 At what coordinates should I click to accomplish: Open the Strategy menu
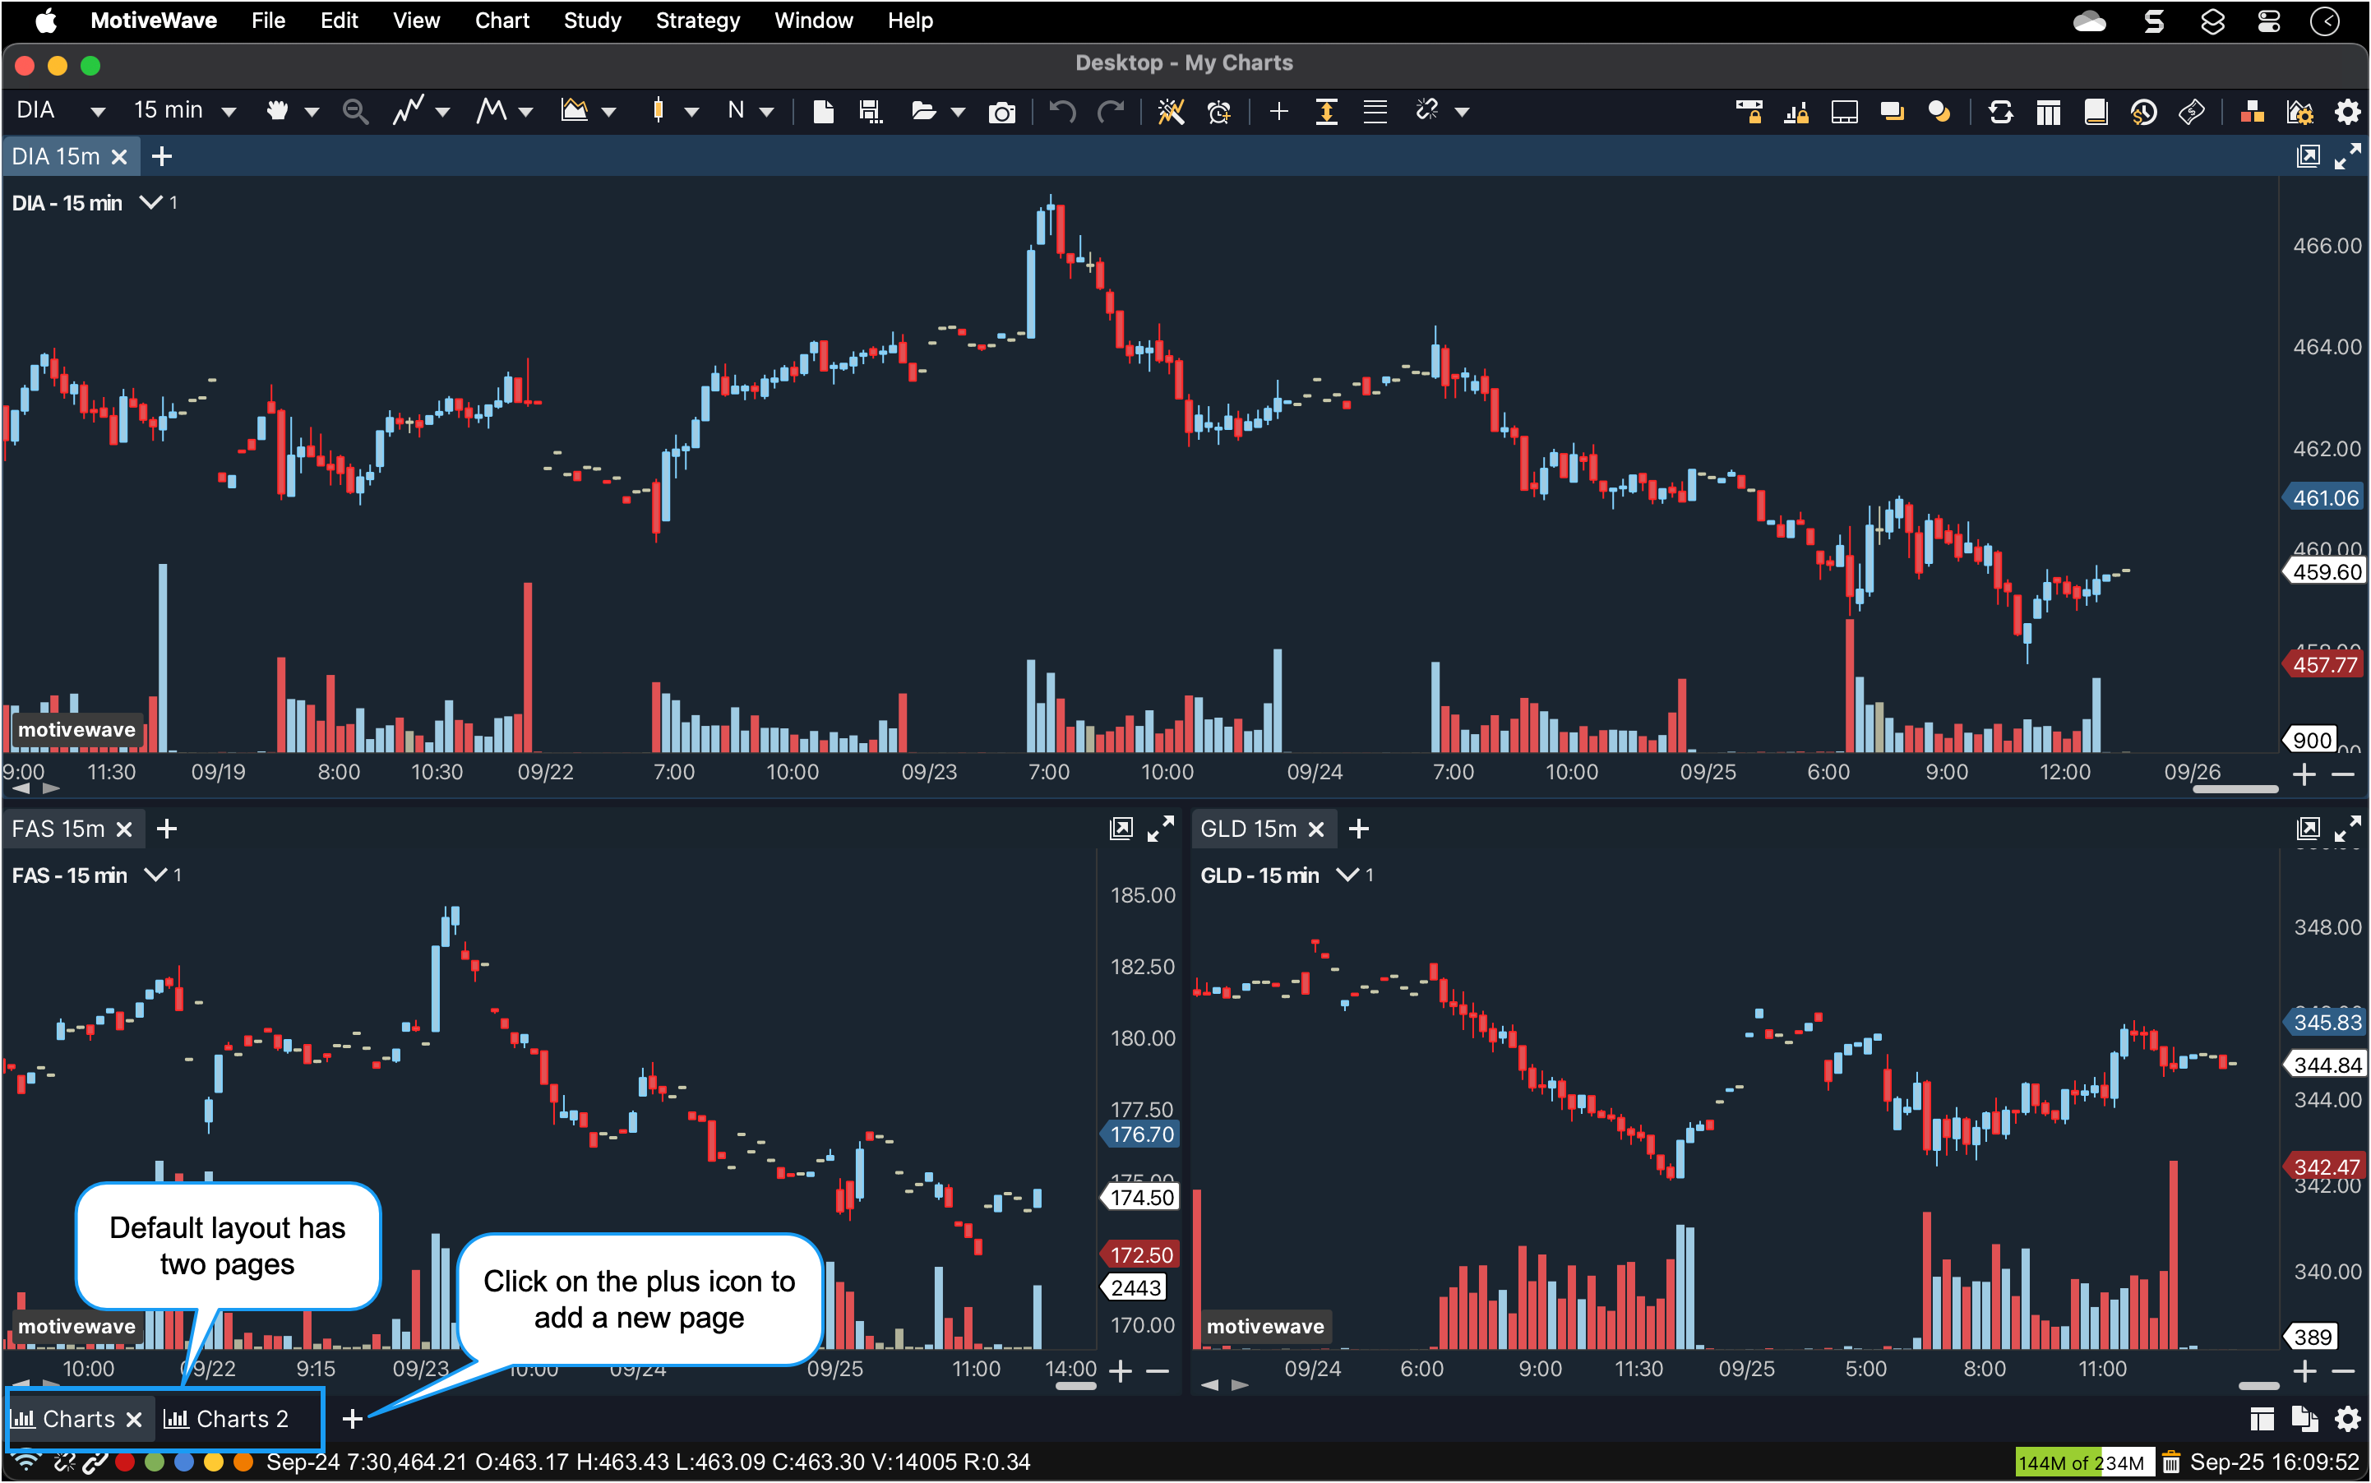(x=697, y=21)
